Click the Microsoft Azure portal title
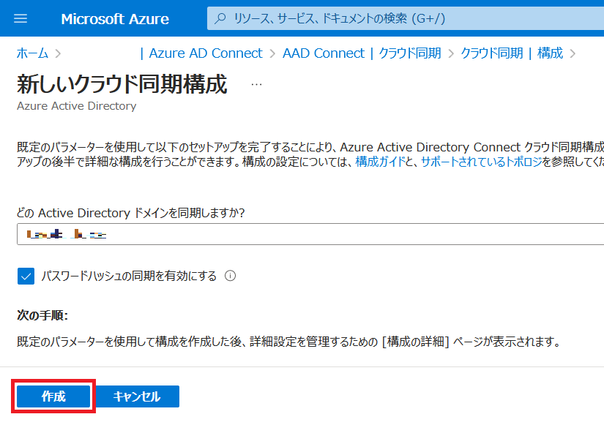 pyautogui.click(x=115, y=18)
